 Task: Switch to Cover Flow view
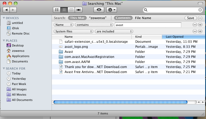79,10
